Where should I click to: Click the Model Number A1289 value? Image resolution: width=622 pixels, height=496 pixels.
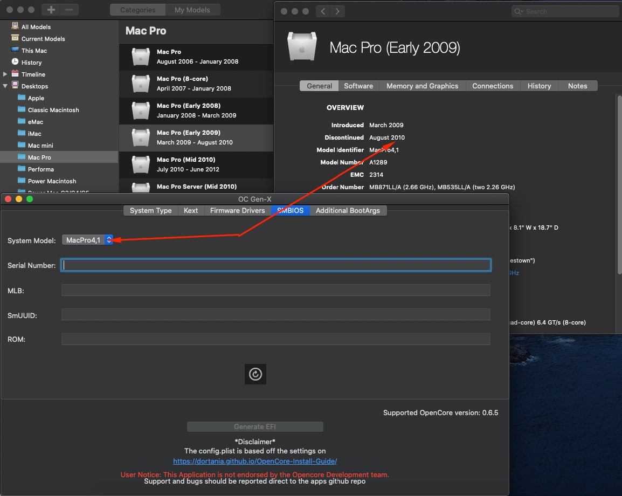(x=378, y=162)
